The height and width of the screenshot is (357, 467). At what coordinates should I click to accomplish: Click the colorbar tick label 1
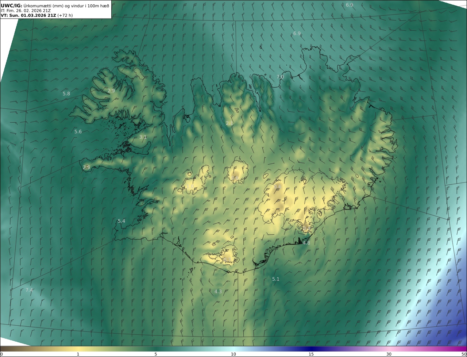78,354
